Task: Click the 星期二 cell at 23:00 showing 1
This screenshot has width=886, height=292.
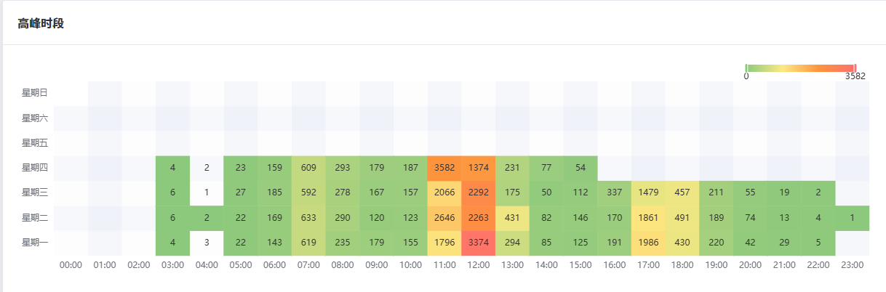Action: (852, 217)
